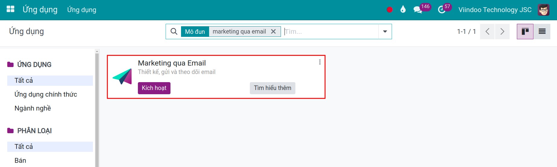The width and height of the screenshot is (557, 167).
Task: Click in the Tìm... search input
Action: (x=331, y=31)
